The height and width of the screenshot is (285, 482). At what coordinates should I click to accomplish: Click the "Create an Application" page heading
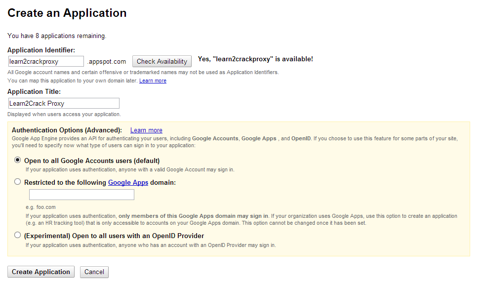[67, 13]
